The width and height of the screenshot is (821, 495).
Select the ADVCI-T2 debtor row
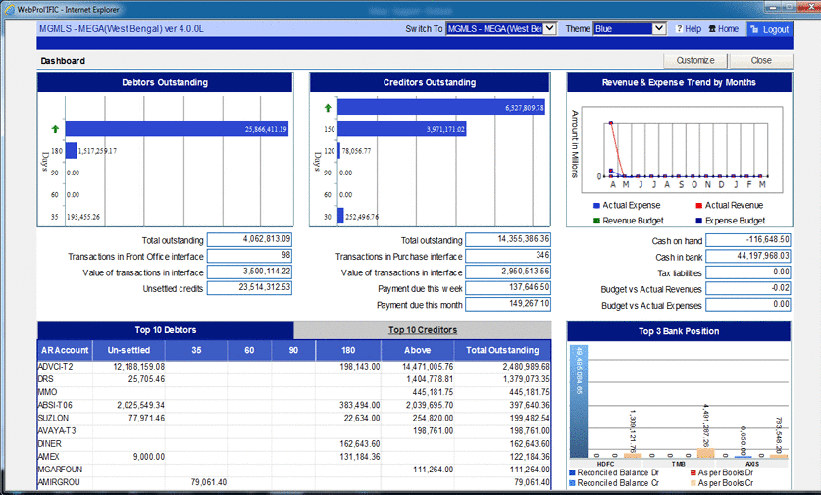(294, 367)
